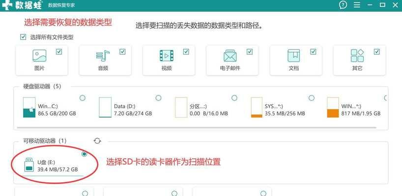Select radio button for 分区 16.0 MB
This screenshot has height=196, width=402.
coord(234,98)
